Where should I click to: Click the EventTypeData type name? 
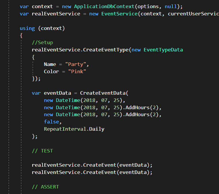163,50
